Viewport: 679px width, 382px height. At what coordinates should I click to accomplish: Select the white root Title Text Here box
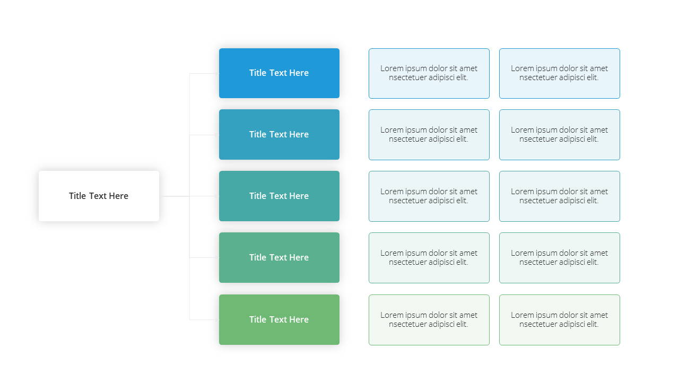click(99, 196)
